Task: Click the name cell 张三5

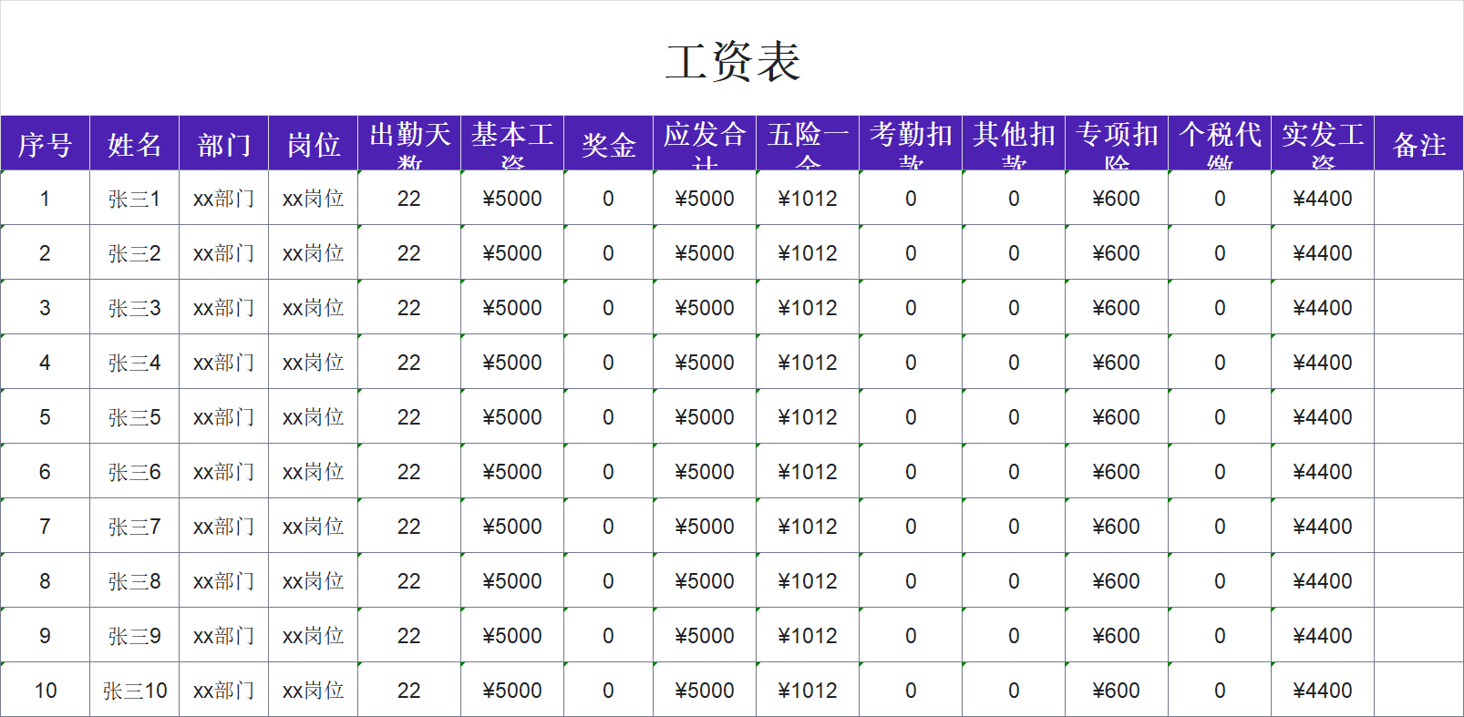Action: pos(134,417)
